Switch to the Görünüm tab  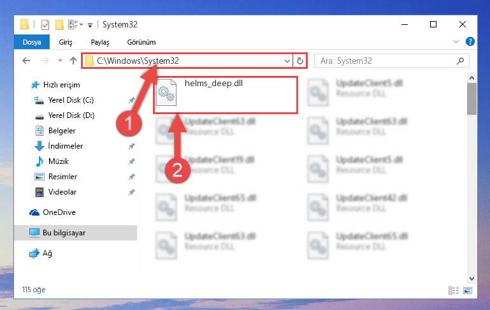[x=141, y=42]
